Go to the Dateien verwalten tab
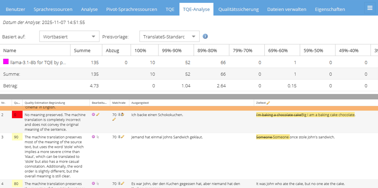The image size is (378, 188). click(x=286, y=9)
